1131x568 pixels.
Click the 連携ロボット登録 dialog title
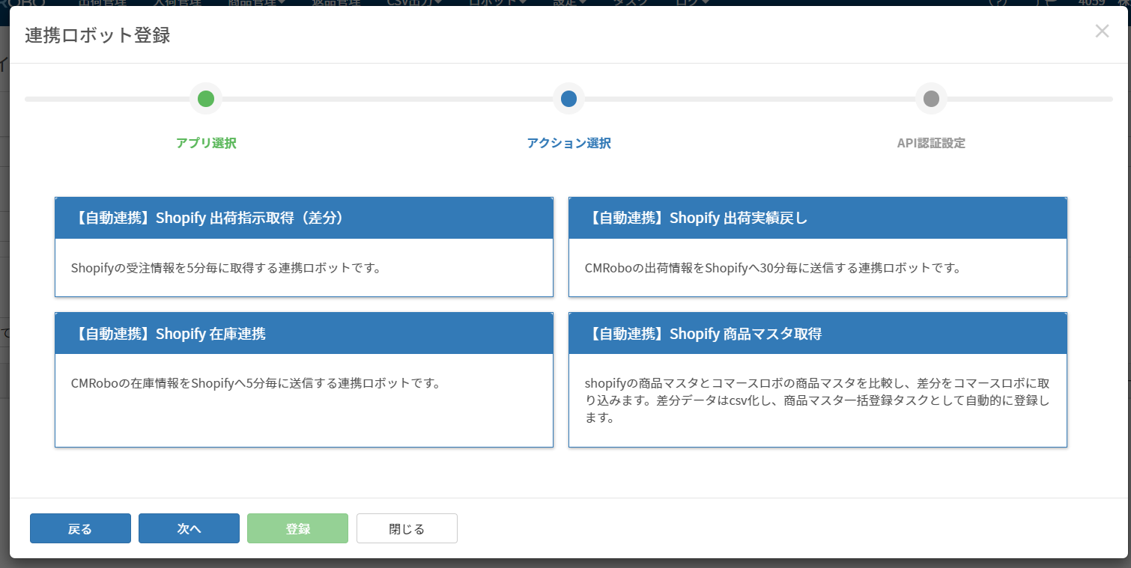click(x=97, y=35)
